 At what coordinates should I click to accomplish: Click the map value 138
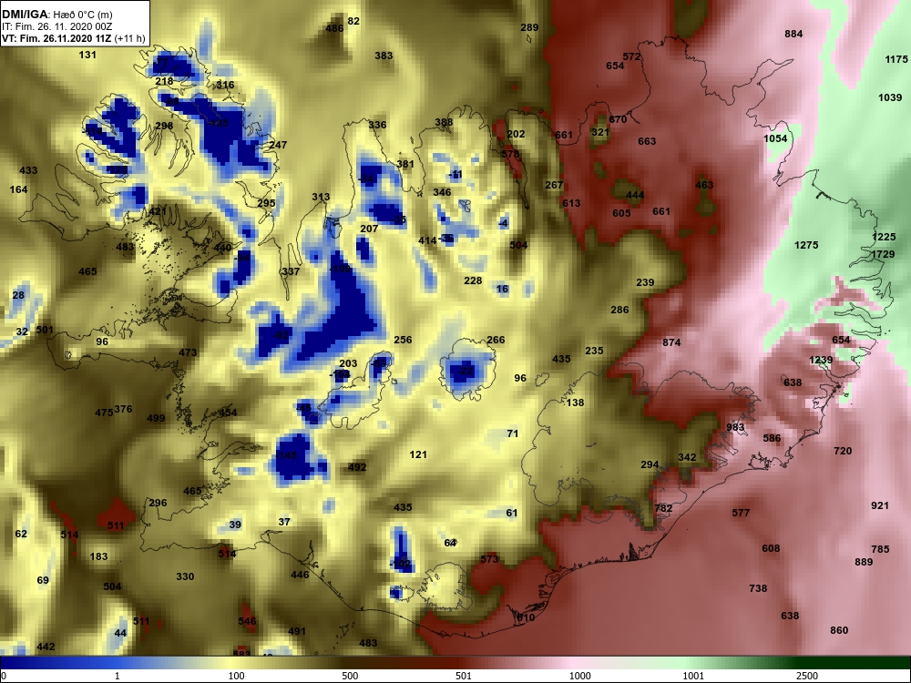point(575,403)
